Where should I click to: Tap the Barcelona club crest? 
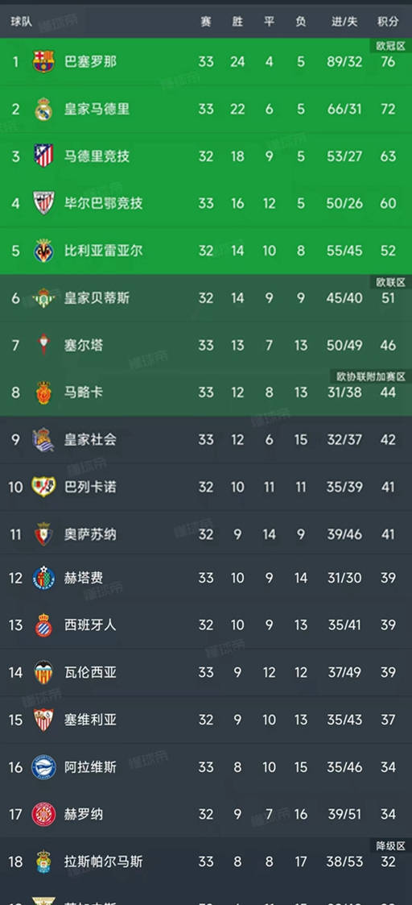point(43,61)
